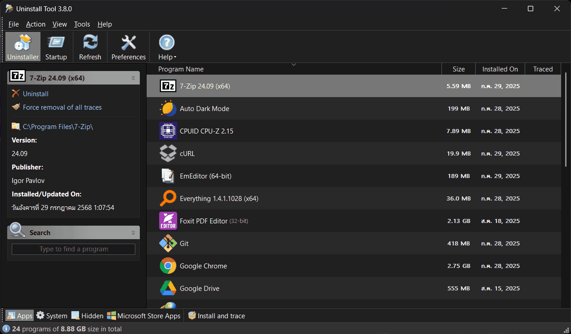Click Install and trace button

pyautogui.click(x=216, y=316)
